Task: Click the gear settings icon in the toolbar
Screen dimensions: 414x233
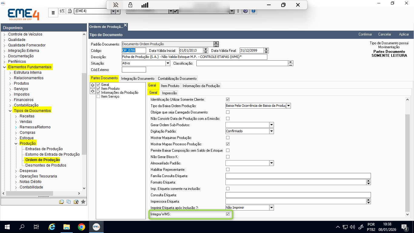Action: (245, 11)
